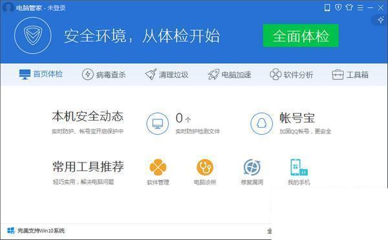Click the shield logo in header

(x=33, y=35)
